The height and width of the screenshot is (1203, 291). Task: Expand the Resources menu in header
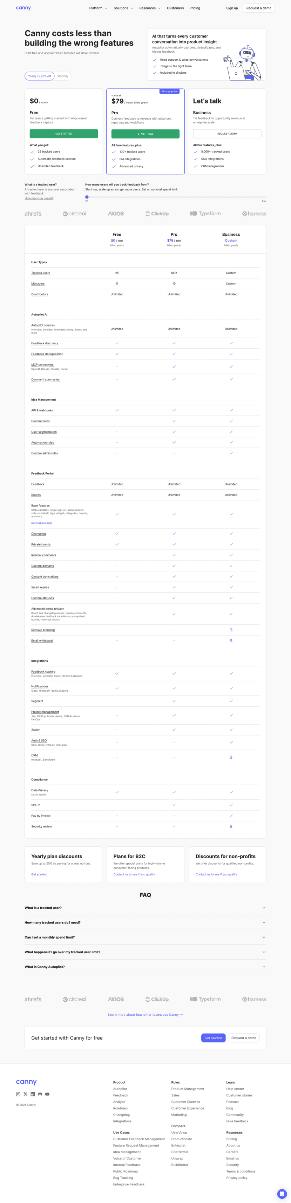coord(150,8)
